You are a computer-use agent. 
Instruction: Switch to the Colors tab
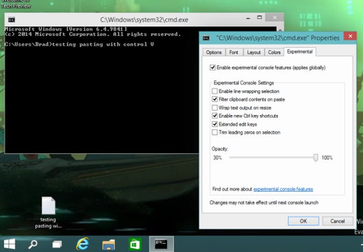[274, 53]
